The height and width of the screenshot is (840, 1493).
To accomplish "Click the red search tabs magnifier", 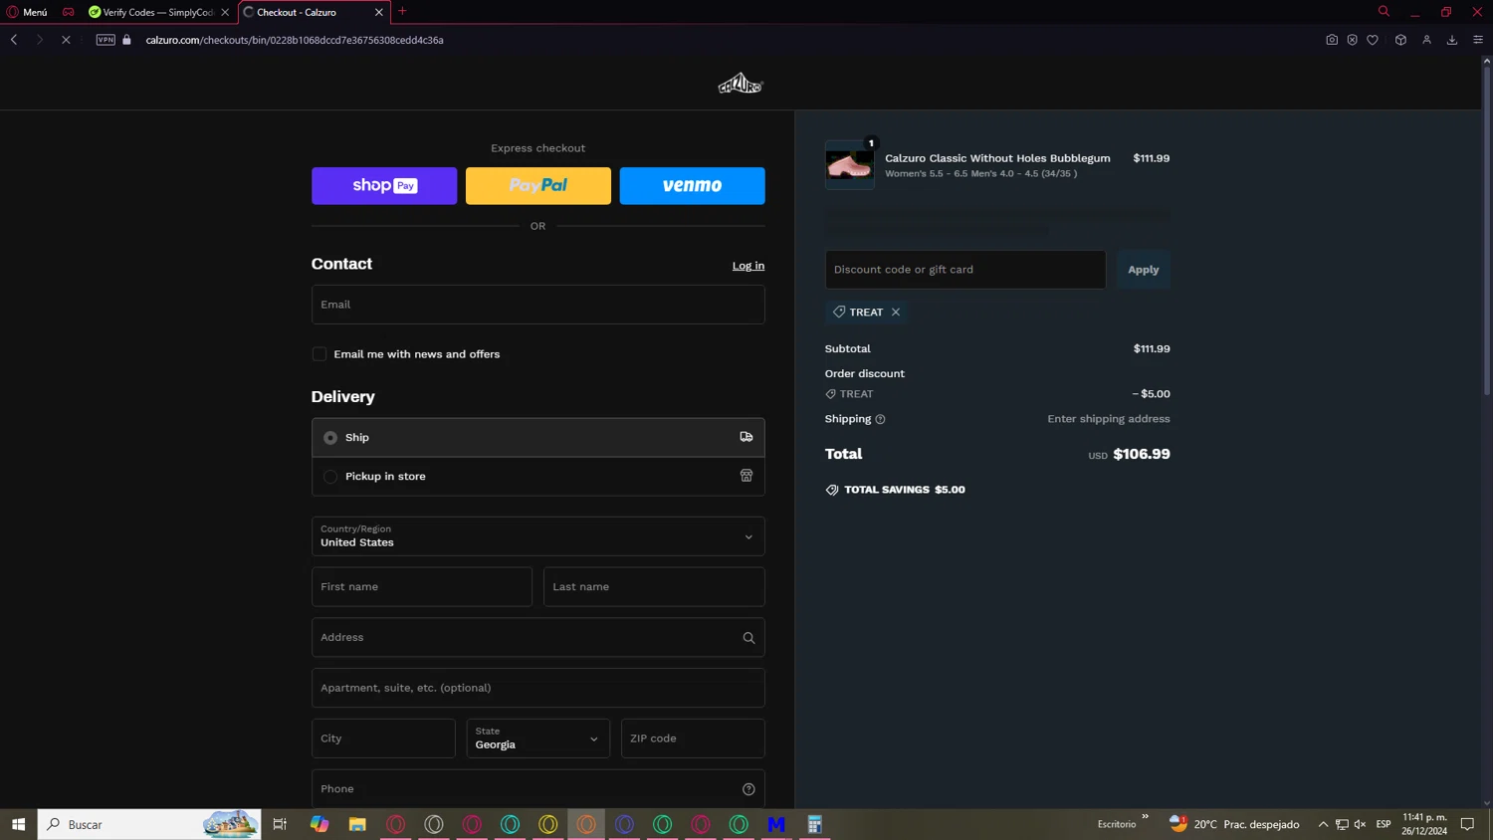I will [x=1384, y=11].
